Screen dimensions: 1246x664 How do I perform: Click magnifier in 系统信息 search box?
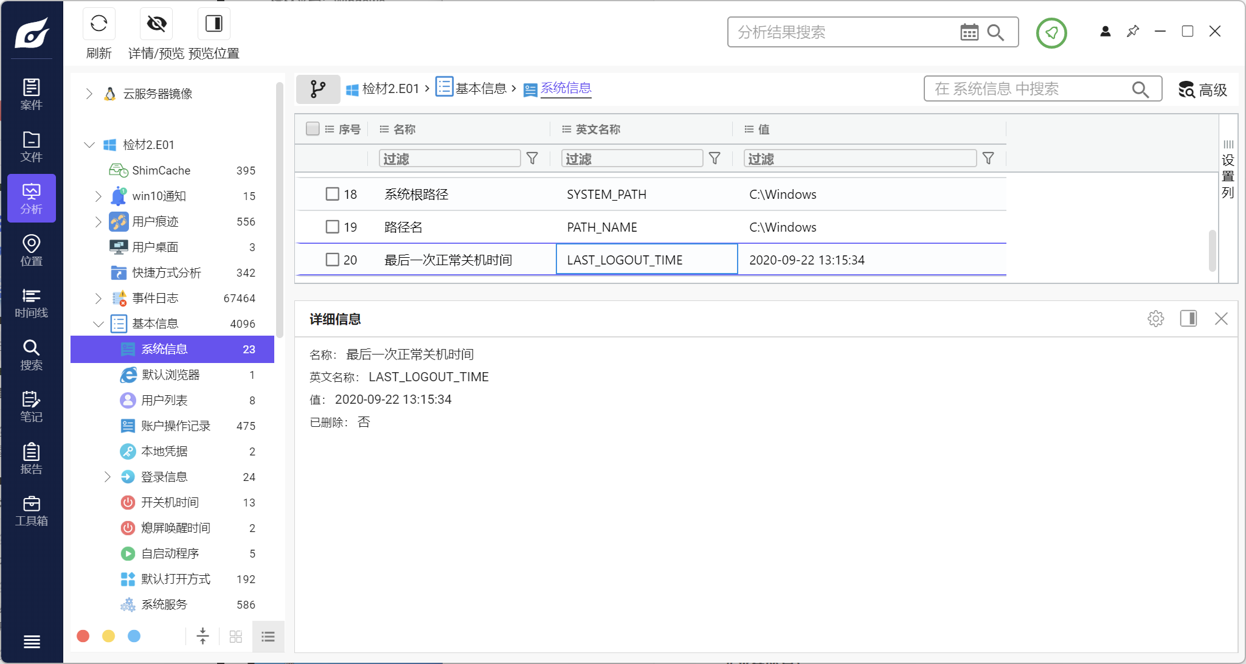[x=1141, y=89]
